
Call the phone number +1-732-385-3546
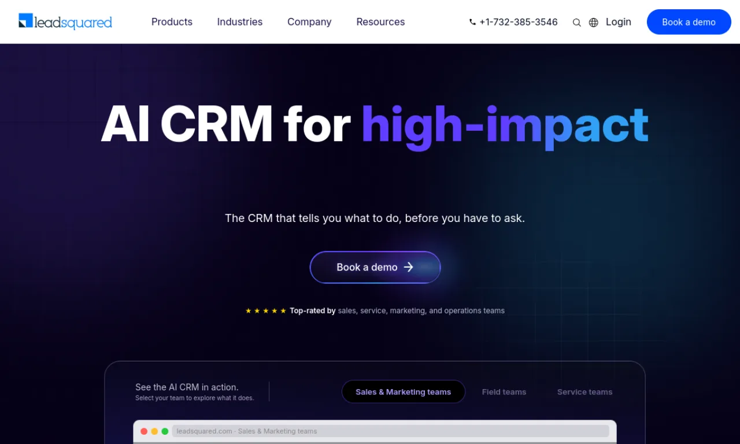click(x=513, y=22)
